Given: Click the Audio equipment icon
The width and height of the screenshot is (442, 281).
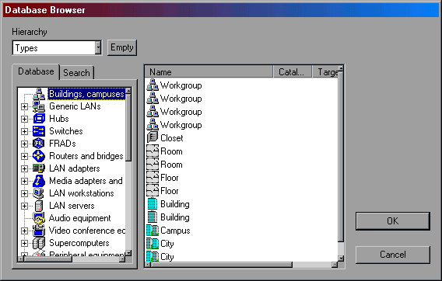Looking at the screenshot, I should point(39,218).
